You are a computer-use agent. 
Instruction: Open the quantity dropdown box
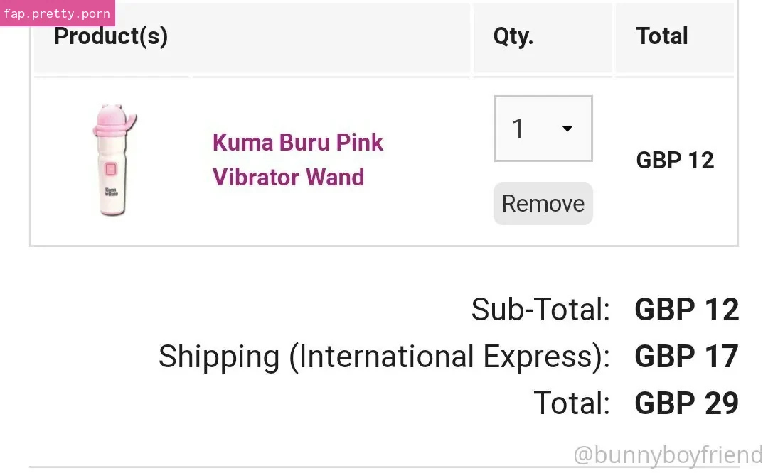click(543, 129)
